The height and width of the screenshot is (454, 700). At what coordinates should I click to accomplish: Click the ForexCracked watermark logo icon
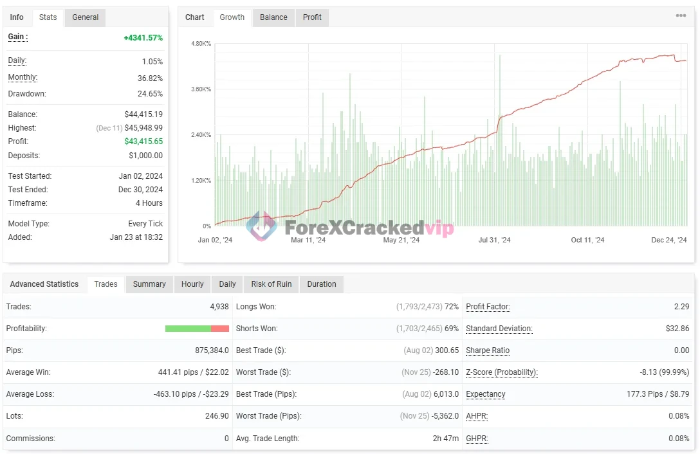261,226
